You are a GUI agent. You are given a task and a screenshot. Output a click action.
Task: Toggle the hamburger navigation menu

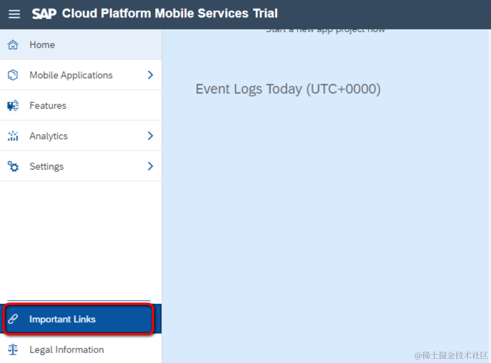tap(14, 14)
